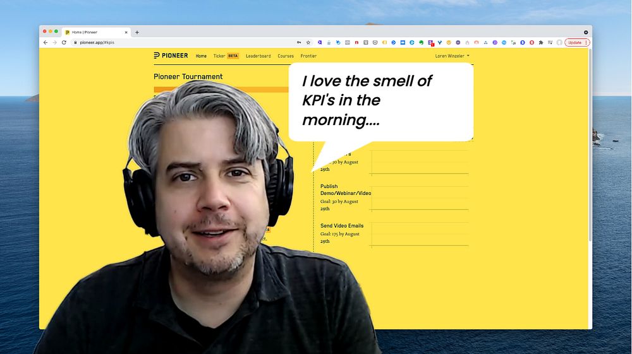Viewport: 632px width, 354px height.
Task: Click the circular icon at tab bar's right end
Action: pyautogui.click(x=586, y=32)
